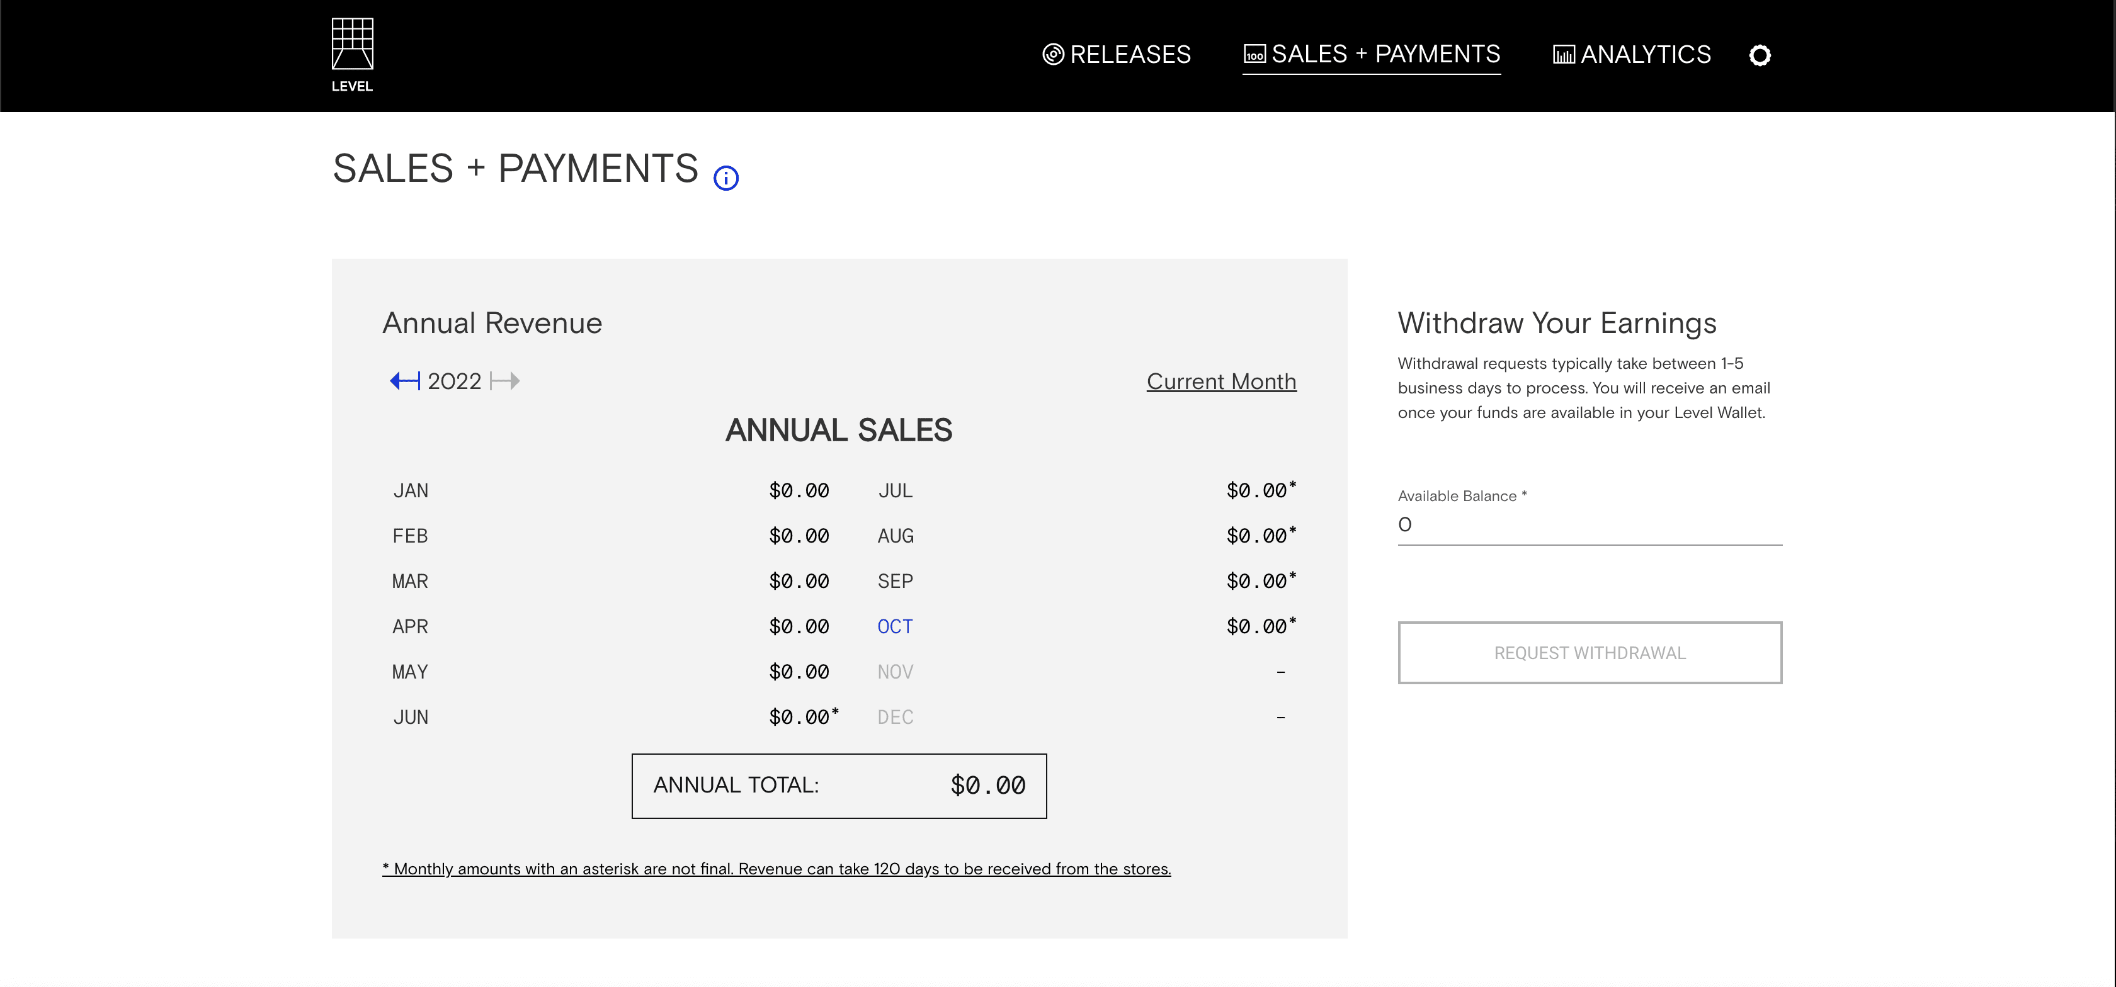Click the Sales + Payments money icon
This screenshot has width=2116, height=987.
click(1254, 55)
